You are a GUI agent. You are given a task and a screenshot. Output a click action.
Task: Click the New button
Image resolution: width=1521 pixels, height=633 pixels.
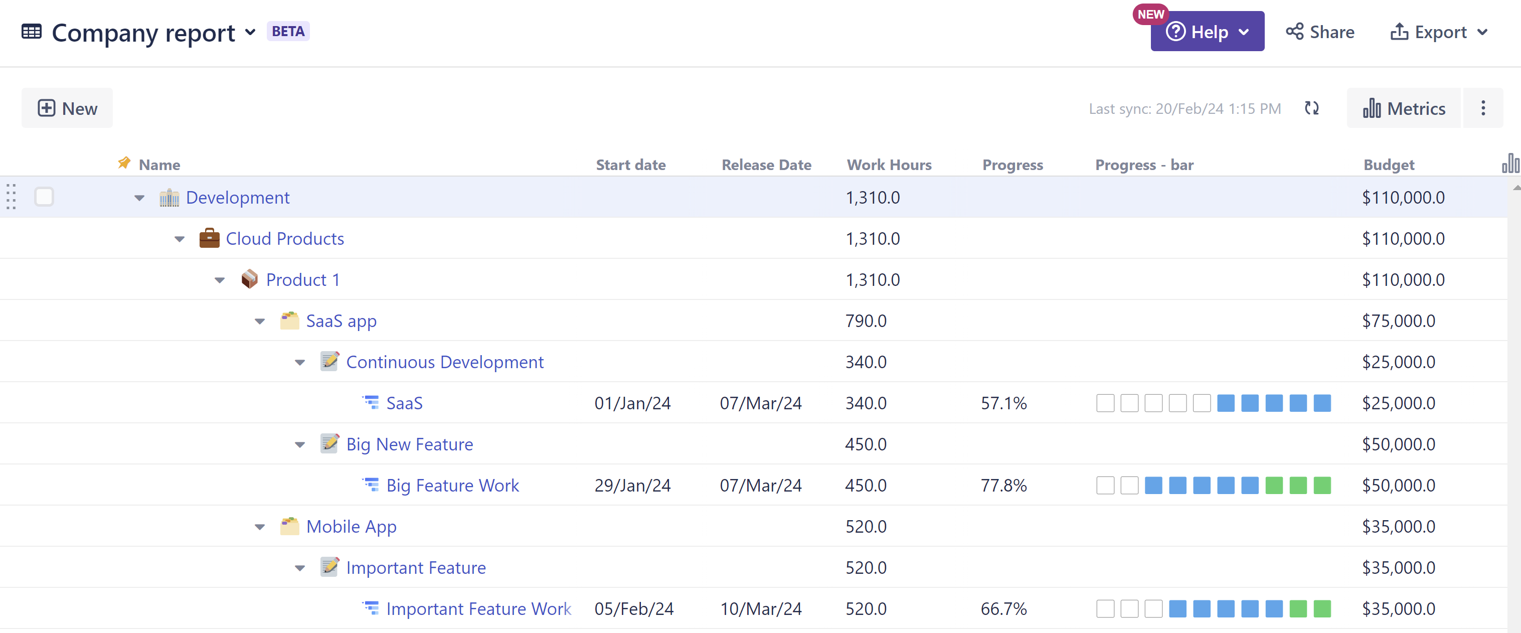click(67, 108)
